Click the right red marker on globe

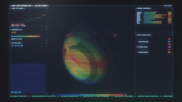(x=115, y=35)
